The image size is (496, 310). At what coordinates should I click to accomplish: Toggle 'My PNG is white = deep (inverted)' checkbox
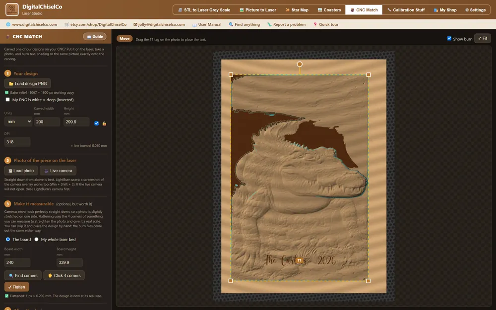(7, 100)
